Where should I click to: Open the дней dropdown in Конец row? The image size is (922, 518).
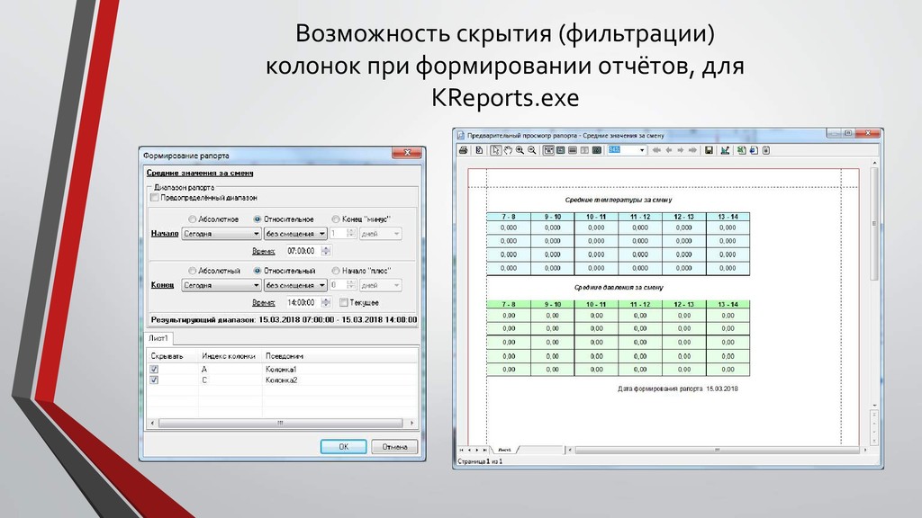[381, 285]
